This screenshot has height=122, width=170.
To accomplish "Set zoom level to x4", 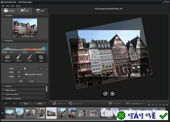I will 163,105.
